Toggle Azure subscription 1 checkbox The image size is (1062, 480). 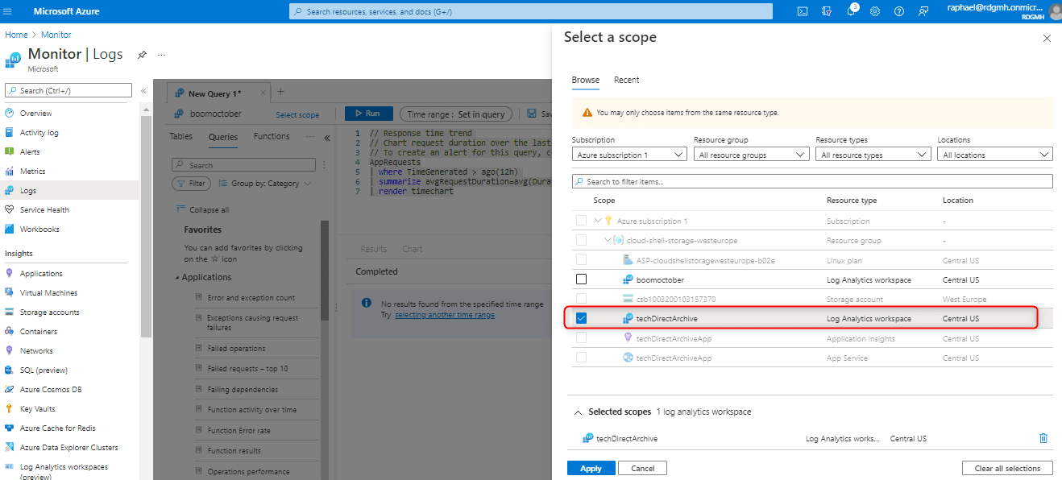coord(581,221)
